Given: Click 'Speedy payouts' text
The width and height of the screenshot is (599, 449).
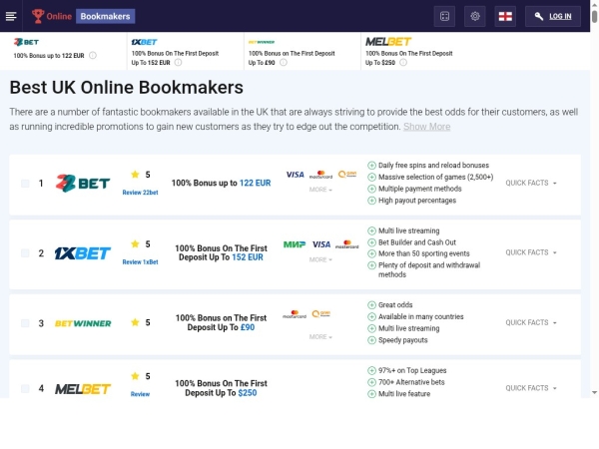Looking at the screenshot, I should [402, 340].
